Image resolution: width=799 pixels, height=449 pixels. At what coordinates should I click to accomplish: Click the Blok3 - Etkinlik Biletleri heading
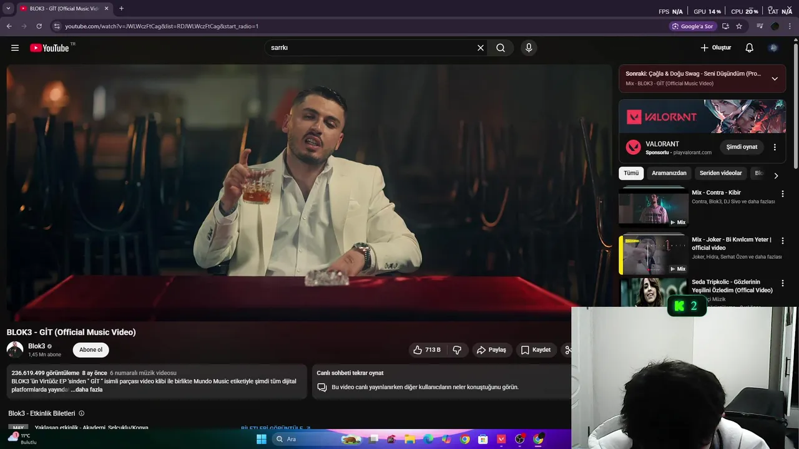(42, 413)
